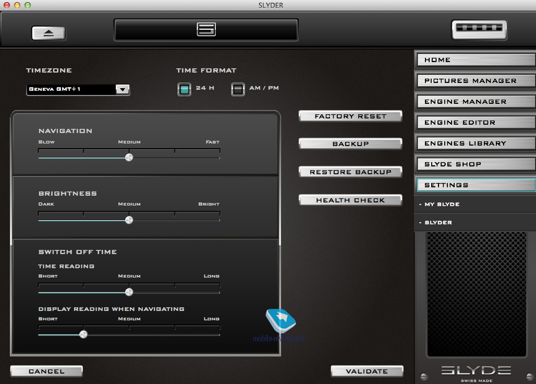Click the eject button in top bar
The width and height of the screenshot is (536, 384).
[x=48, y=33]
